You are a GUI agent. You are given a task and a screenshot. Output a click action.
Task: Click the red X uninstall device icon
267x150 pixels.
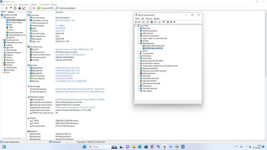click(x=171, y=22)
